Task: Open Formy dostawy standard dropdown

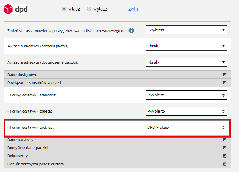Action: click(x=186, y=95)
